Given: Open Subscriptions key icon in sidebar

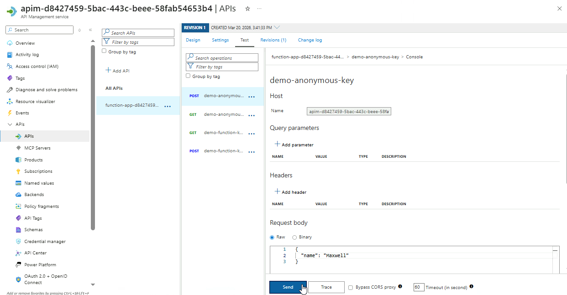Looking at the screenshot, I should pos(18,171).
